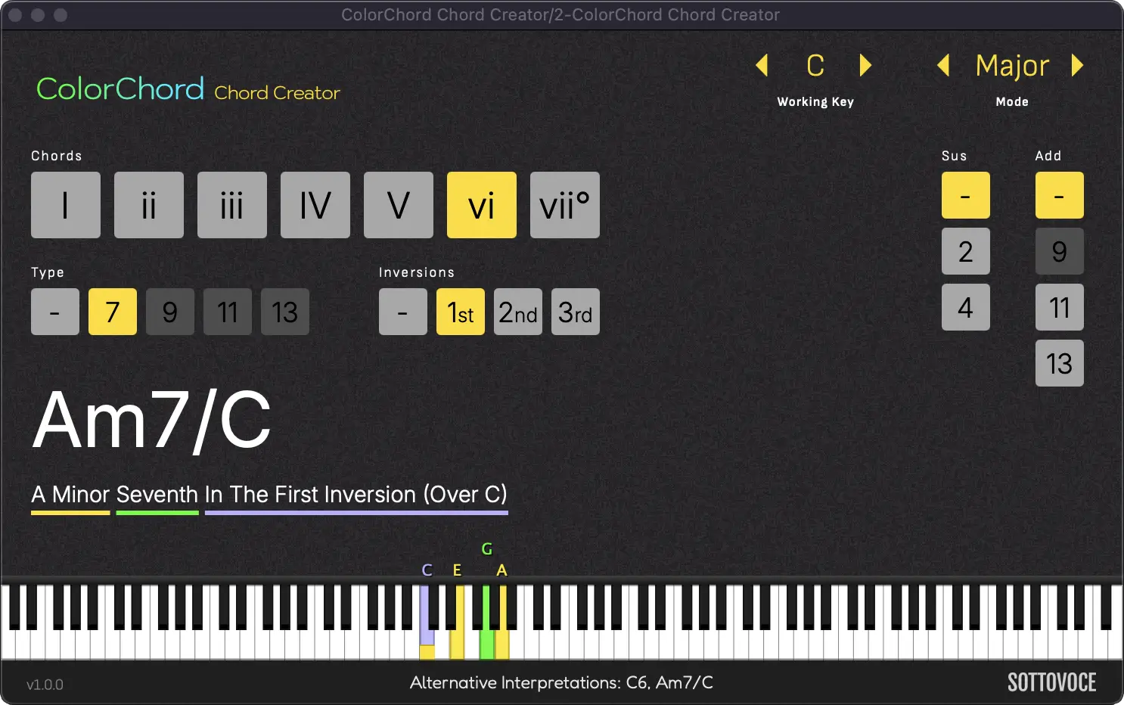This screenshot has width=1124, height=705.
Task: Select Add 11 option
Action: tap(1059, 307)
